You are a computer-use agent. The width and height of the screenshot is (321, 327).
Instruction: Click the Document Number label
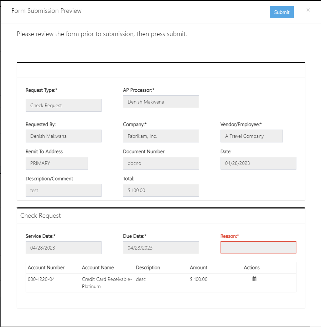coord(144,151)
